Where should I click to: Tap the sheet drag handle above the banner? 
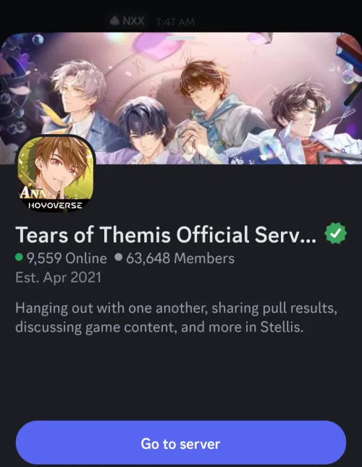click(x=181, y=38)
